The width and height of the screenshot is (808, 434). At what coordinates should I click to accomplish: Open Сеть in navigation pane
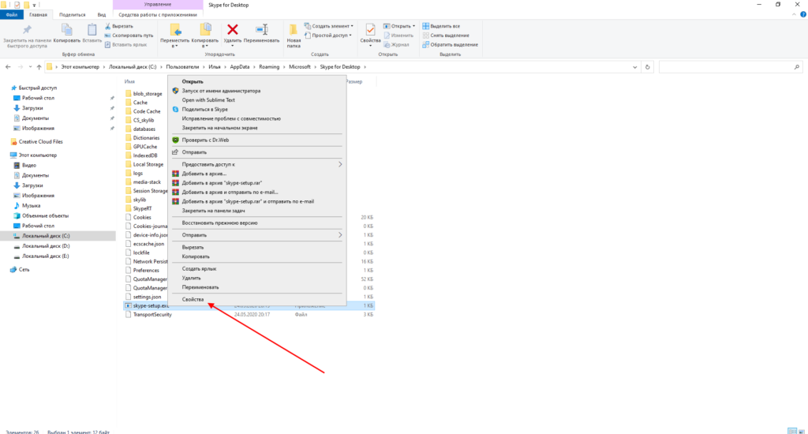[24, 270]
